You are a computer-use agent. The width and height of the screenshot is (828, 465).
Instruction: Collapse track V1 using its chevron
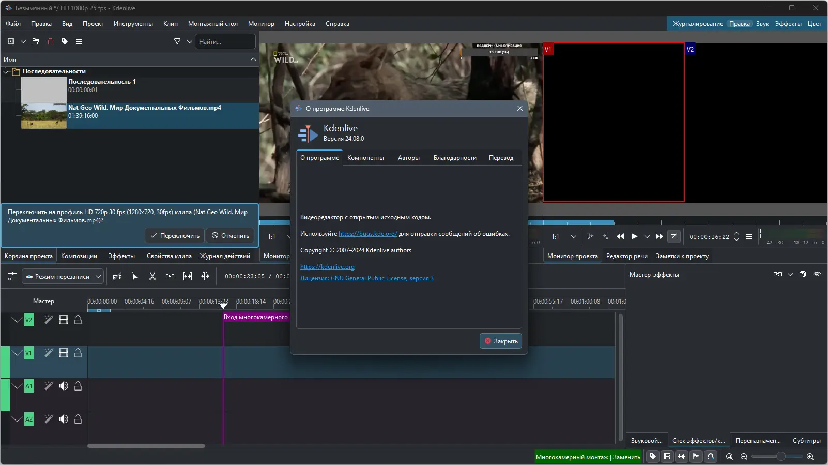click(x=17, y=353)
